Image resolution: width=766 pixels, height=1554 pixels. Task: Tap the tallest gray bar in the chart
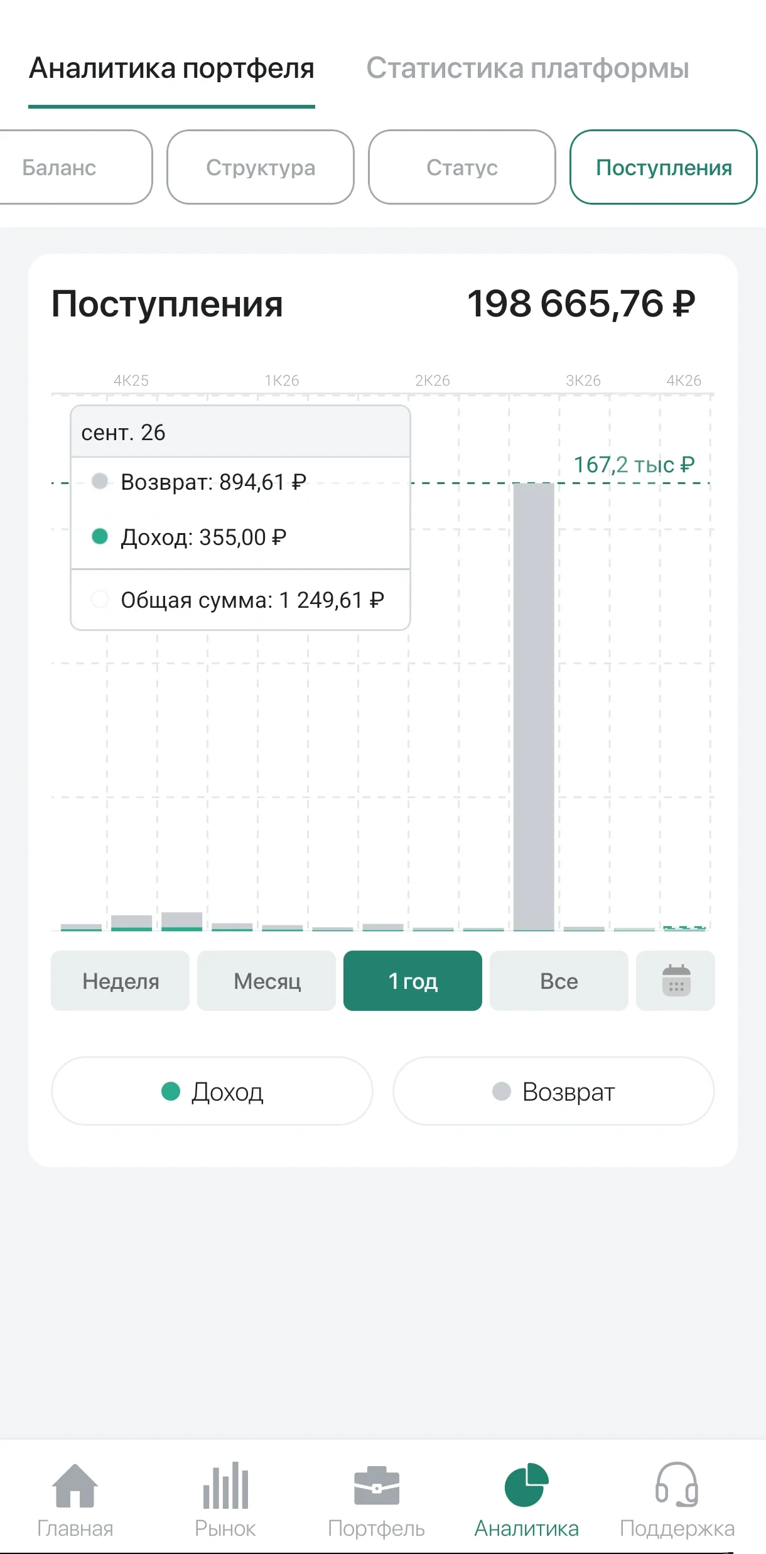pyautogui.click(x=534, y=706)
